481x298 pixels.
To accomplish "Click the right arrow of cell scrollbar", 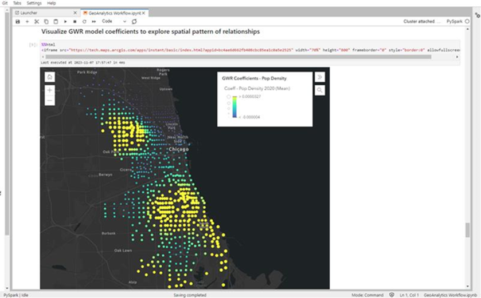I will [x=457, y=57].
